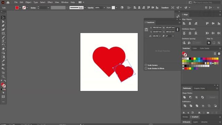The image size is (222, 125).
Task: Switch to Graphic Styles tab
Action: [x=199, y=88]
